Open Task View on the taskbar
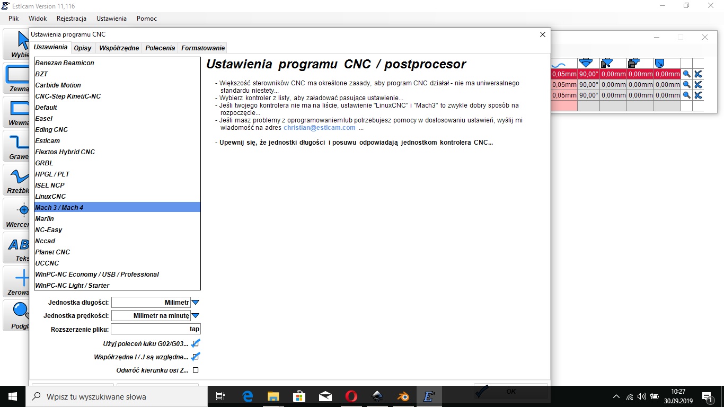The image size is (724, 407). pos(221,396)
